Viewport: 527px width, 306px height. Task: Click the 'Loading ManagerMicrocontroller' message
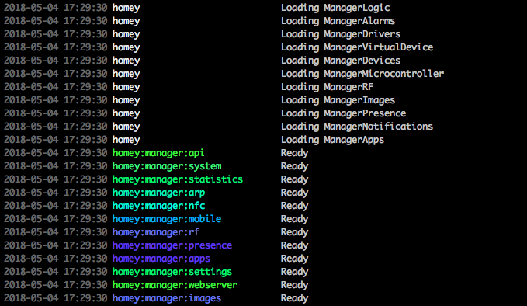(x=362, y=74)
